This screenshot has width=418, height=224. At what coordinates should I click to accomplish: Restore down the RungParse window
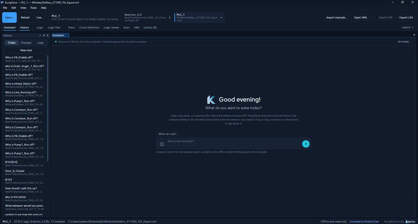tap(403, 2)
